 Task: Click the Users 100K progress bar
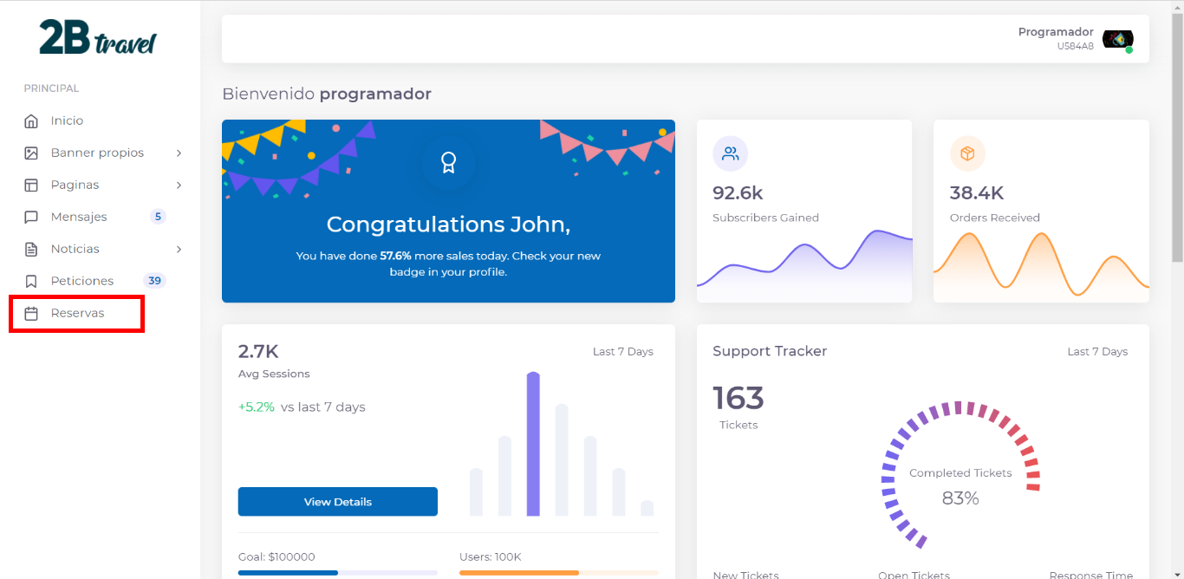pyautogui.click(x=559, y=573)
